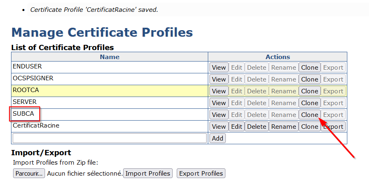Viewport: 369px width, 185px height.
Task: Clone the ROOTCA profile
Action: [x=309, y=91]
